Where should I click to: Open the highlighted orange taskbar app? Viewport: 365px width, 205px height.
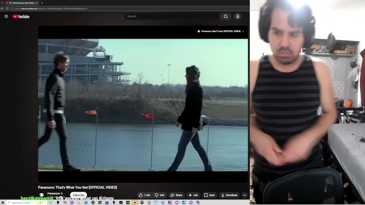click(x=135, y=202)
